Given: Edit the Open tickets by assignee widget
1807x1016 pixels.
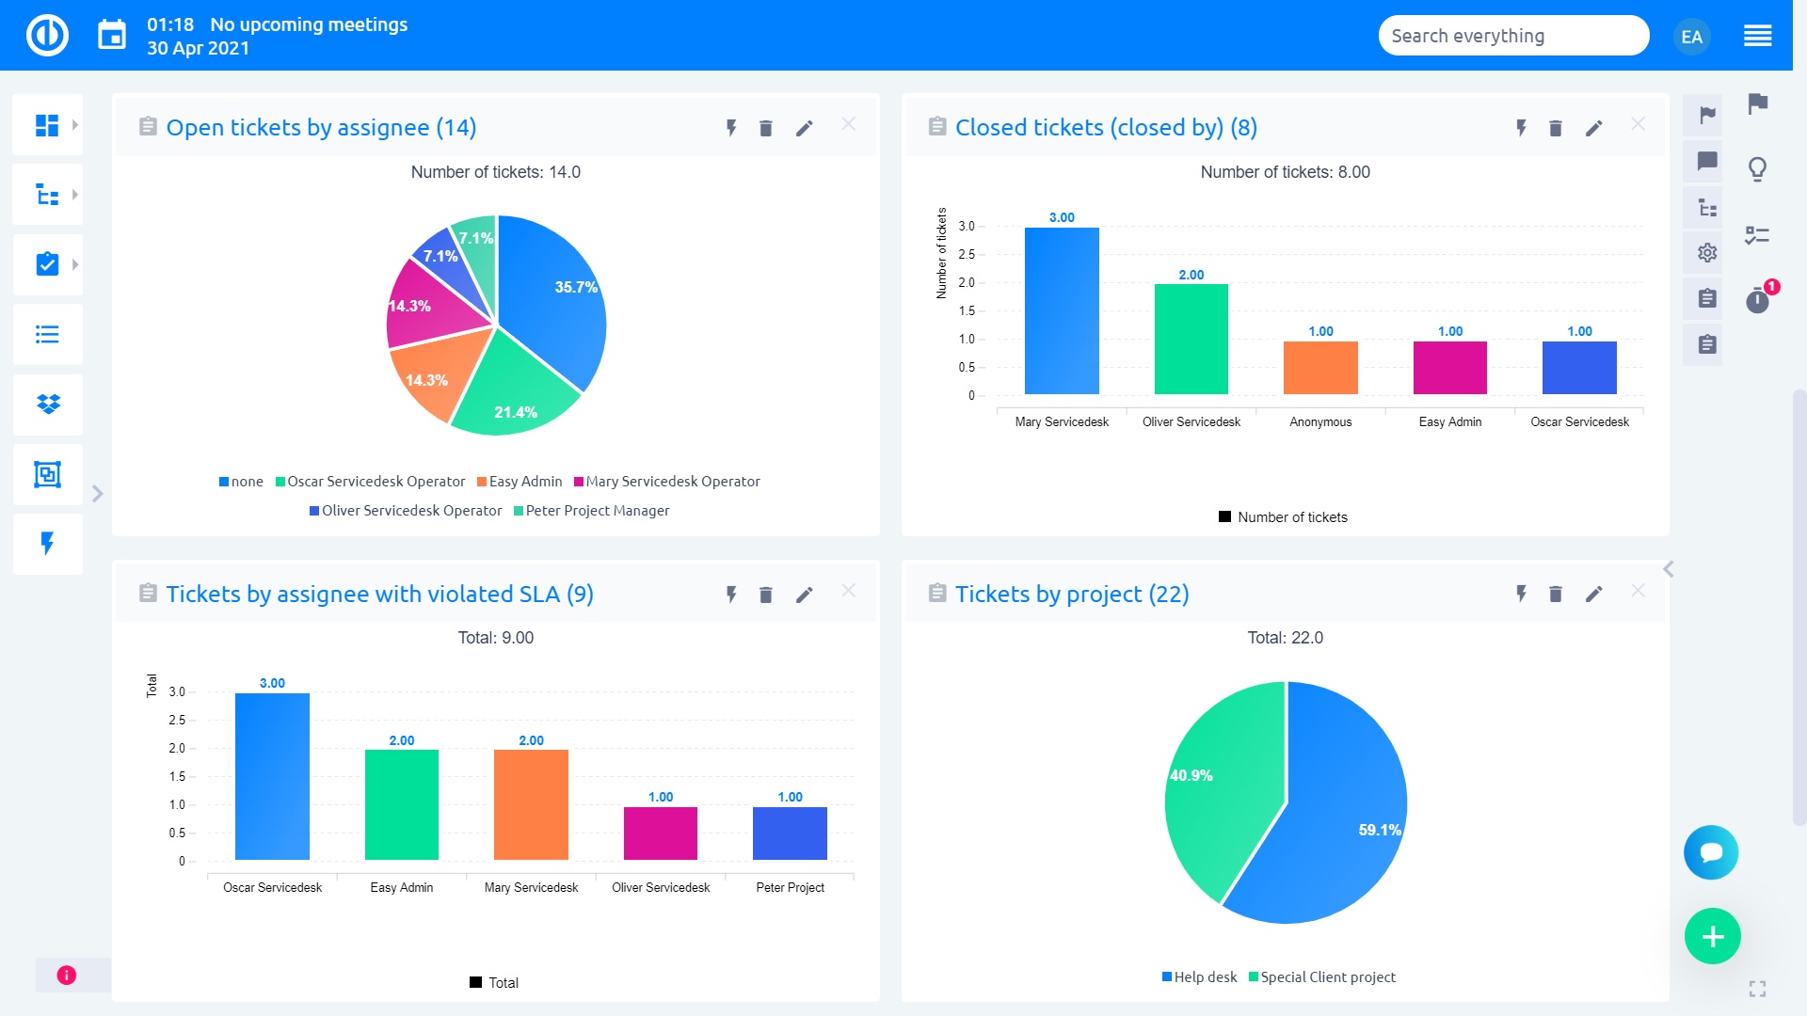Looking at the screenshot, I should click(805, 128).
